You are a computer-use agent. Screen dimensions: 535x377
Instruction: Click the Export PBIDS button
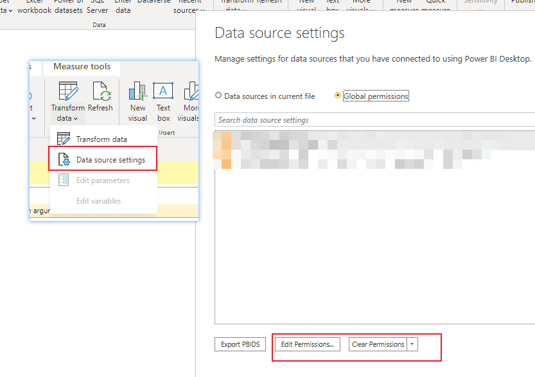[x=240, y=344]
